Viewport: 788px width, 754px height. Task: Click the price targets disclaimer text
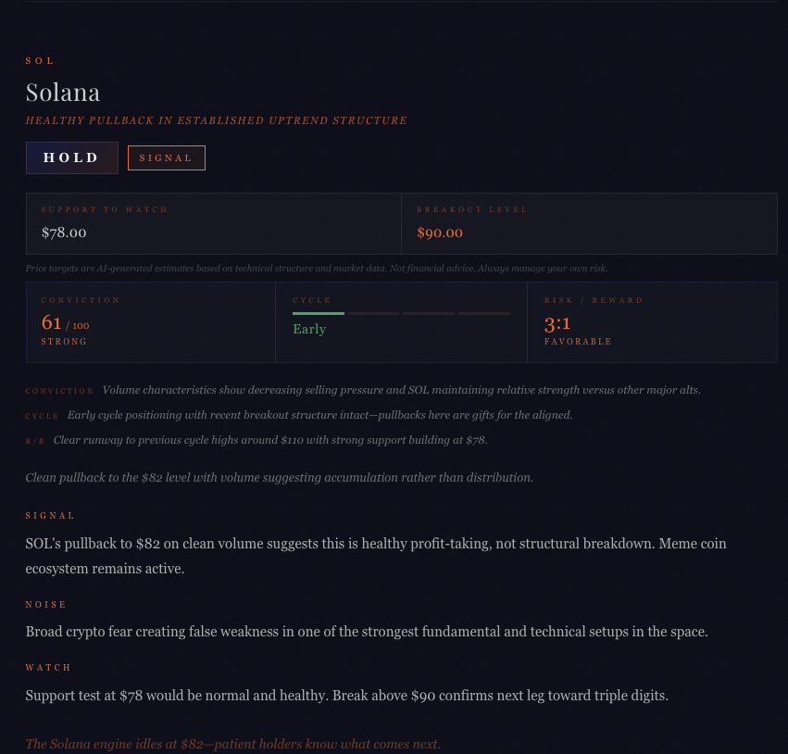pyautogui.click(x=317, y=269)
